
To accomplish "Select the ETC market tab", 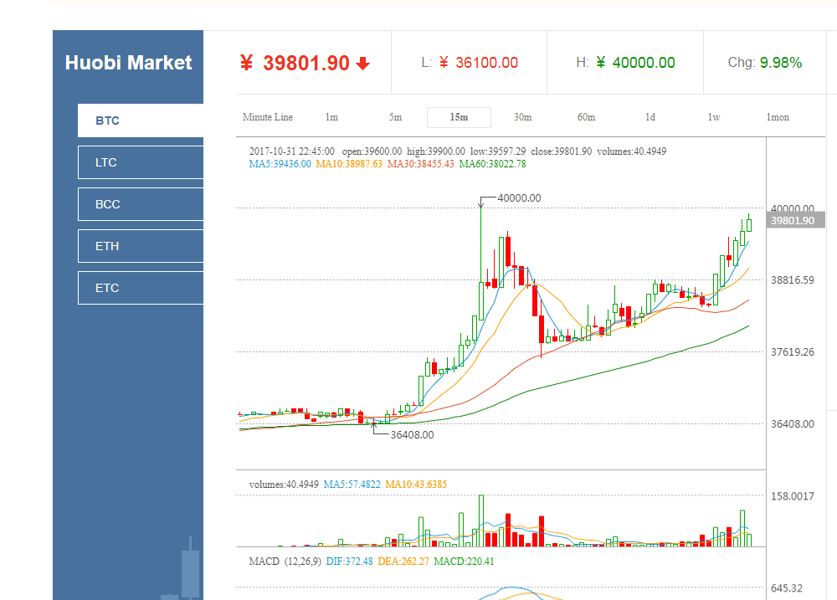I will [141, 288].
